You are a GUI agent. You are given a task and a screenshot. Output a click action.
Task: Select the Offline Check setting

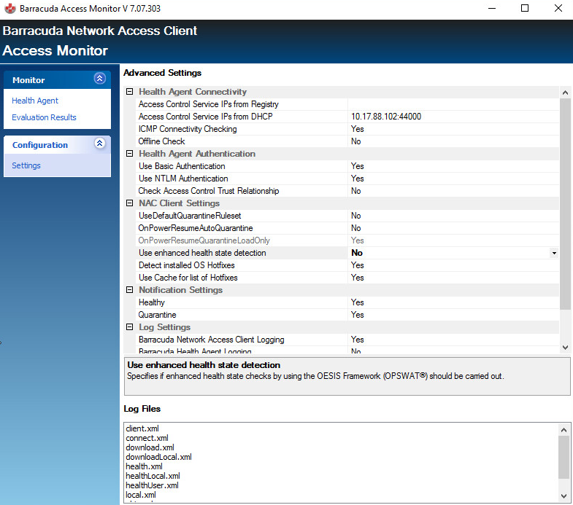pos(347,141)
